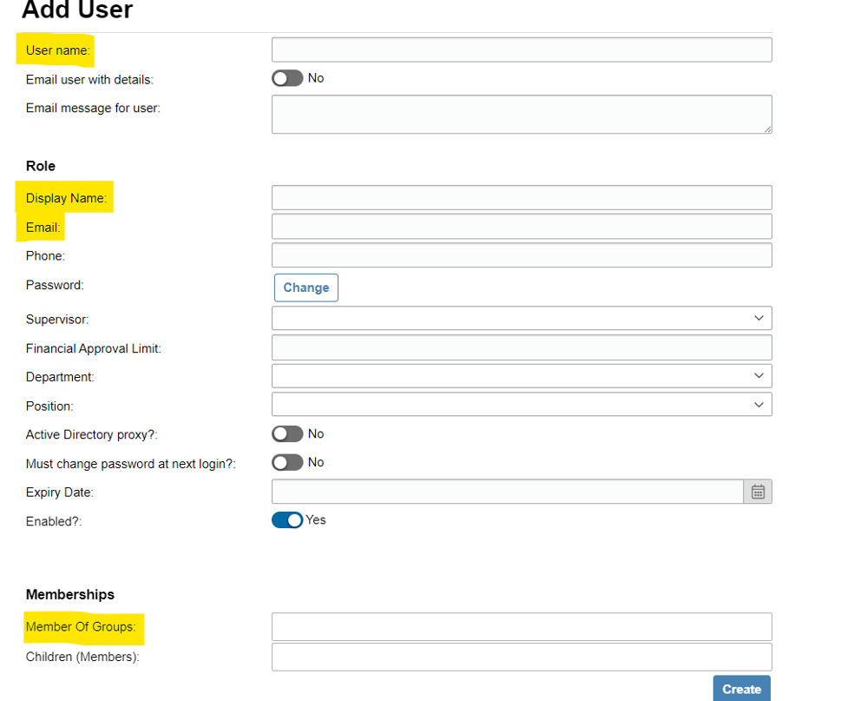Click the Children (Members) field
This screenshot has width=841, height=701.
[522, 657]
